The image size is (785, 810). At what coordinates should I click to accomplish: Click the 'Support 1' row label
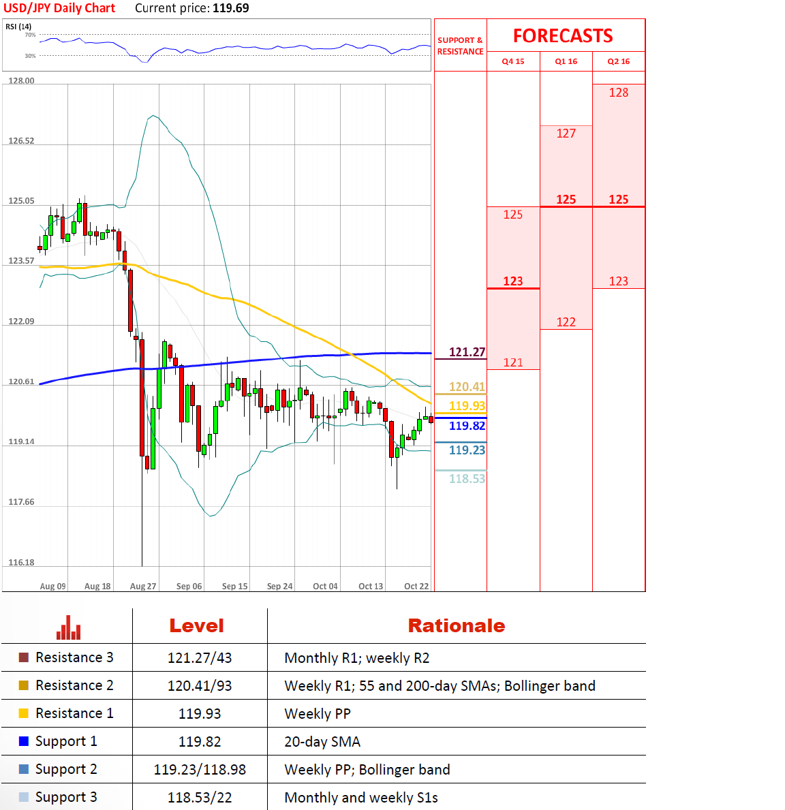click(66, 741)
